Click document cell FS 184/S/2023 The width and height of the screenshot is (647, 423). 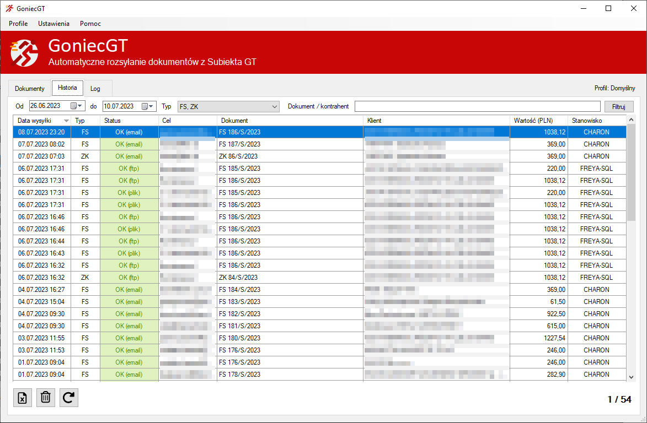[x=290, y=290]
